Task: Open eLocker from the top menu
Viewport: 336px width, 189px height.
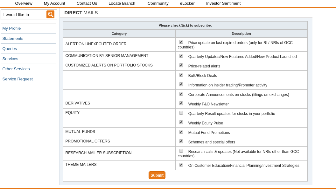Action: point(187,3)
